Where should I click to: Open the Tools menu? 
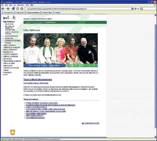(x=27, y=5)
